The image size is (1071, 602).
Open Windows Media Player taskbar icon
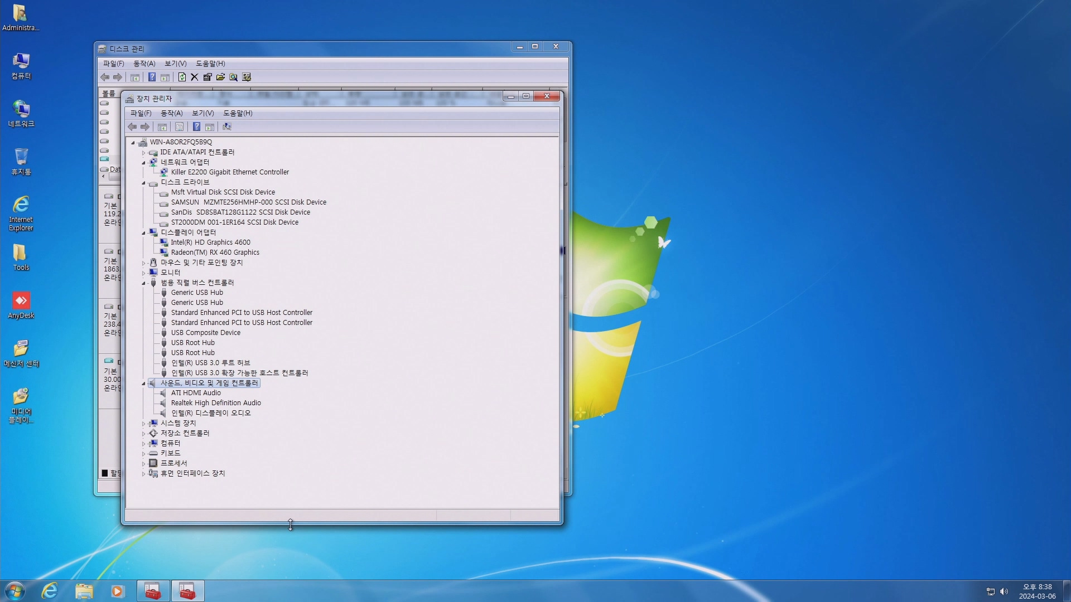click(x=118, y=591)
